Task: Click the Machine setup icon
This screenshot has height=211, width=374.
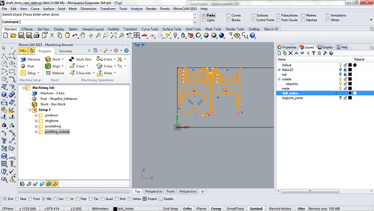Action: click(x=23, y=59)
